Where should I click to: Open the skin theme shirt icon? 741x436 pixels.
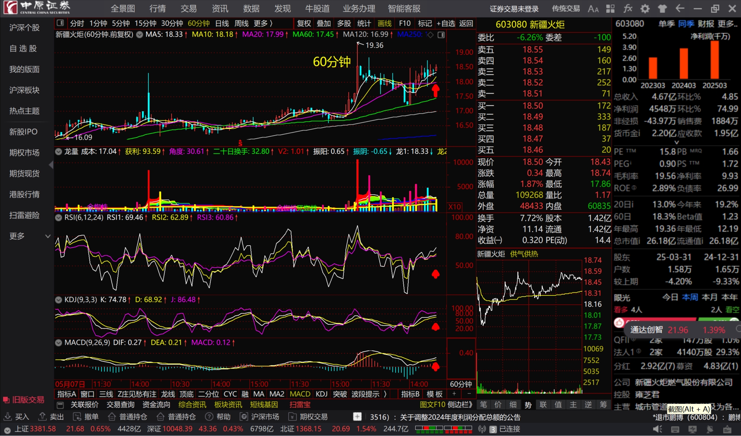pyautogui.click(x=662, y=8)
